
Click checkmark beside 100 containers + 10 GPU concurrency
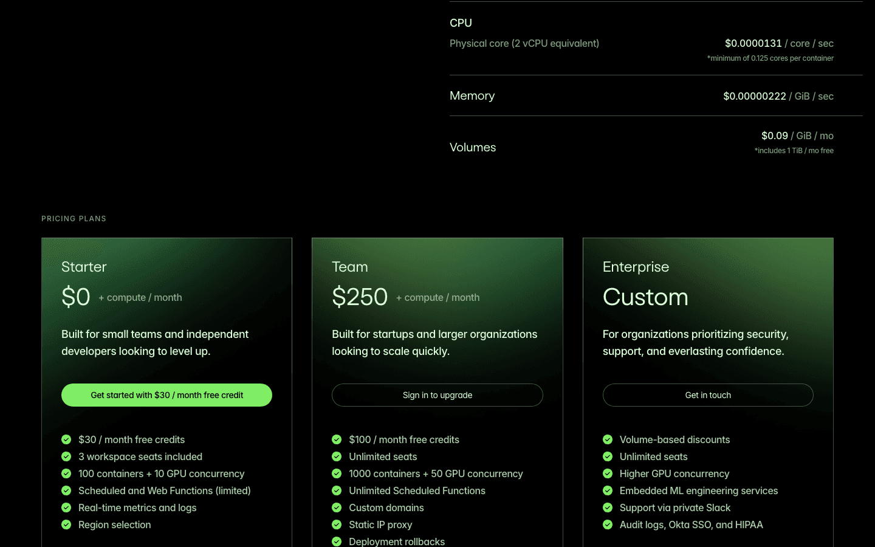66,473
